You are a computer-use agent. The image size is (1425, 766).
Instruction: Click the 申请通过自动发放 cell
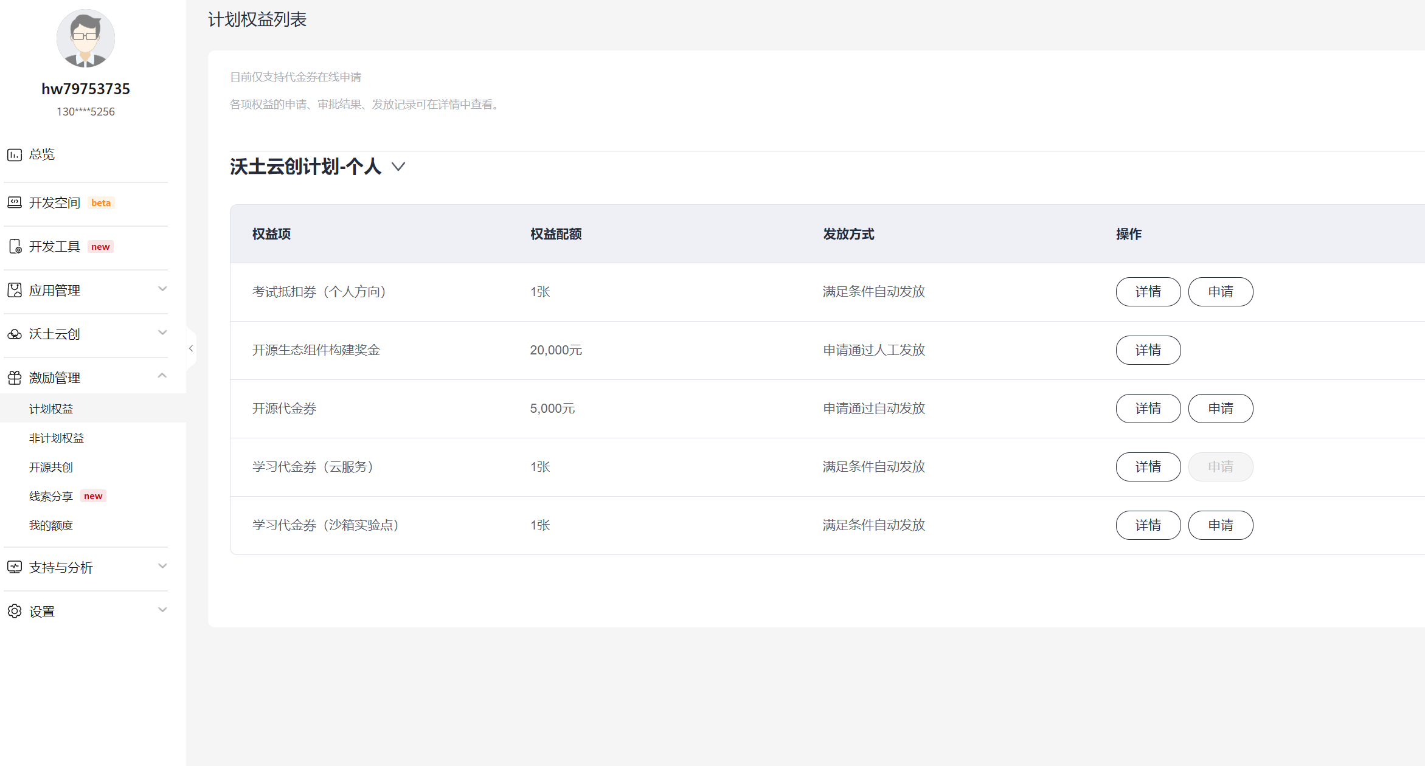[x=874, y=409]
